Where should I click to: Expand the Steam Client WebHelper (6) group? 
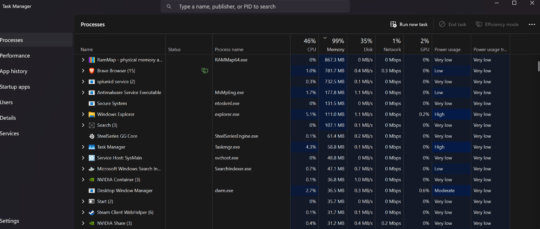pyautogui.click(x=83, y=212)
